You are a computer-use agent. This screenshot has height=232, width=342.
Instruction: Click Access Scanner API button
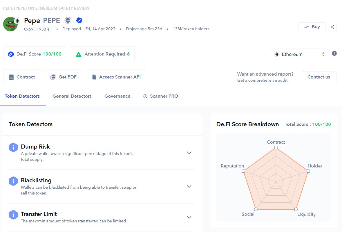tap(117, 77)
